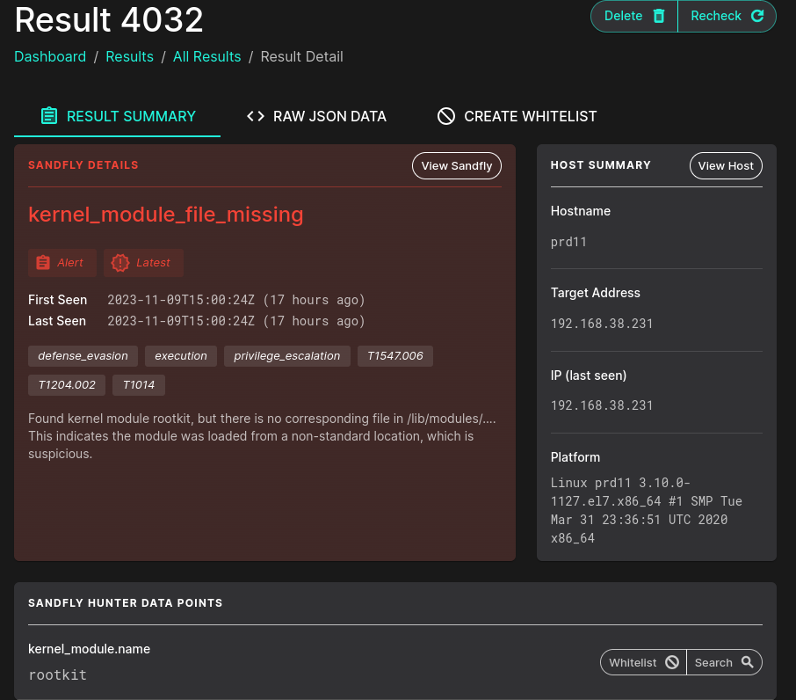Click the code brackets icon for Raw JSON
Viewport: 796px width, 700px height.
coord(256,116)
